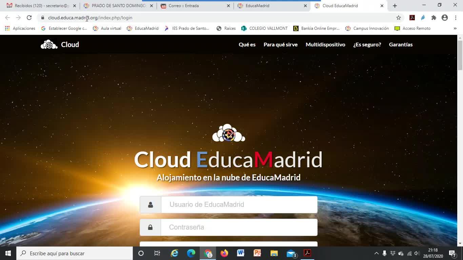Open the Aplicaciones apps shortcut
Screen dimensions: 463x260
point(20,28)
